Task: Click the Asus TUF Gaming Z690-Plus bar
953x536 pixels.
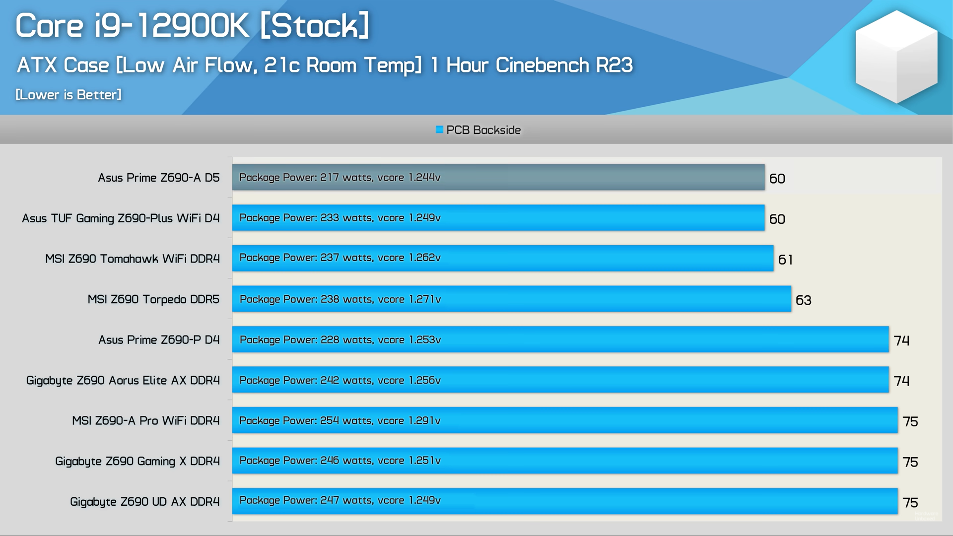Action: [x=498, y=217]
